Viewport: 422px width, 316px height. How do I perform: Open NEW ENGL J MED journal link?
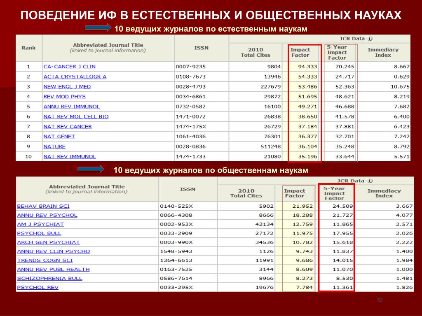point(67,86)
